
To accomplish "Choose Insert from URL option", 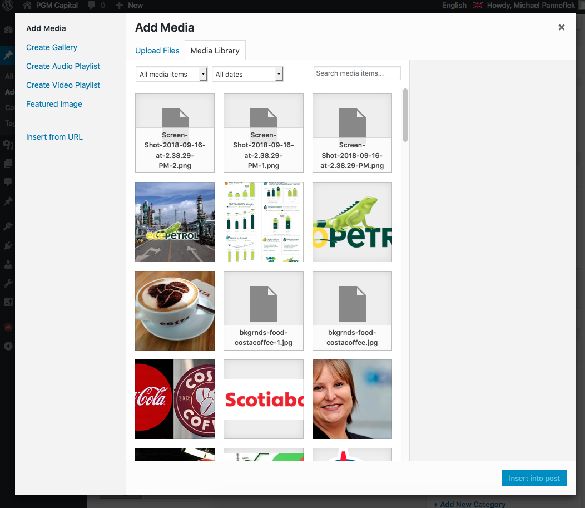I will [x=54, y=137].
